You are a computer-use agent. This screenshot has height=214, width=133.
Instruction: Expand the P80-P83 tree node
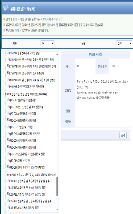8,79
